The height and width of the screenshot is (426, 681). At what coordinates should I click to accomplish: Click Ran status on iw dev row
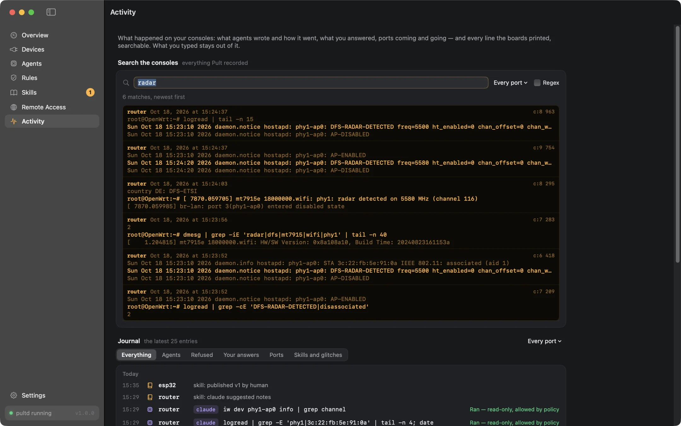click(x=514, y=409)
